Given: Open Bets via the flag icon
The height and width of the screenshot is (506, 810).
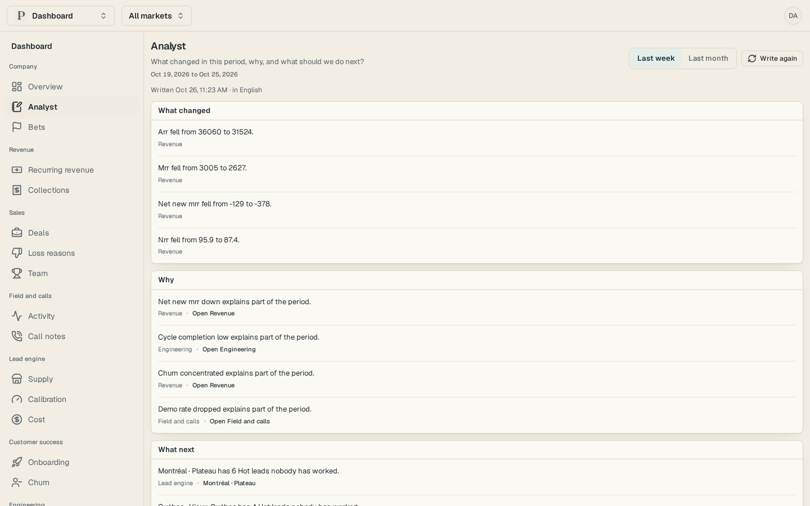Looking at the screenshot, I should click(x=17, y=127).
